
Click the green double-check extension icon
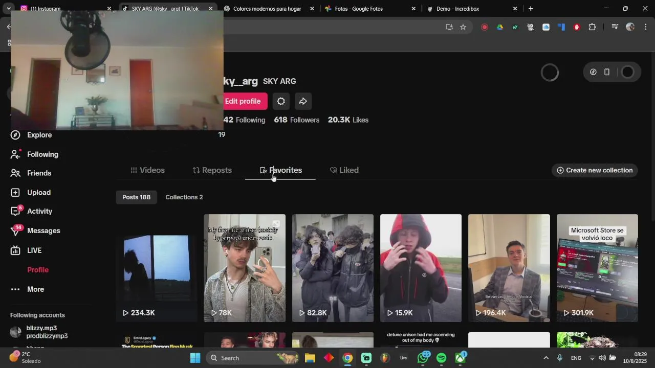tap(515, 27)
